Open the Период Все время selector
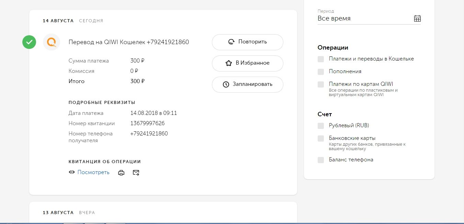 [364, 18]
